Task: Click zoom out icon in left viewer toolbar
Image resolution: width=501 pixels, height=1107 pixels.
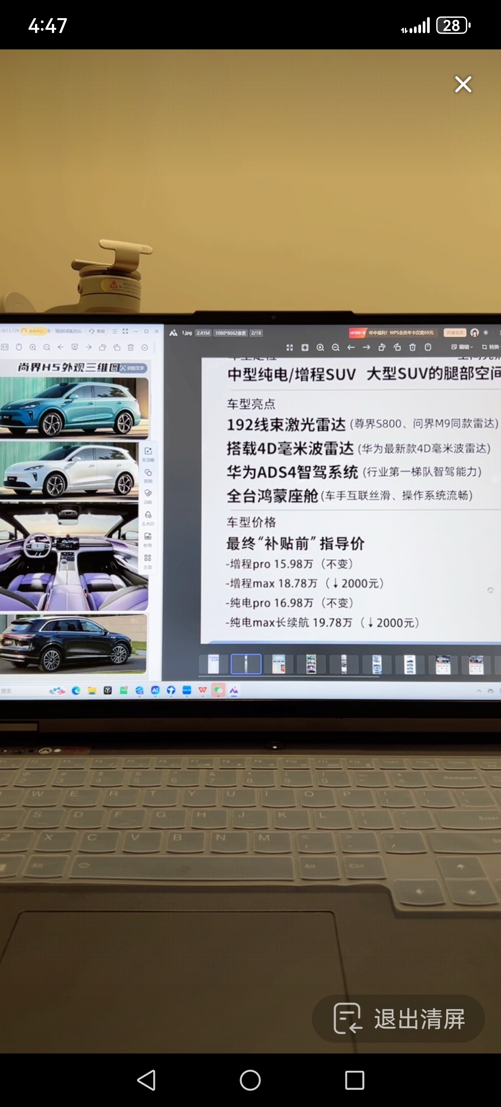Action: point(47,347)
